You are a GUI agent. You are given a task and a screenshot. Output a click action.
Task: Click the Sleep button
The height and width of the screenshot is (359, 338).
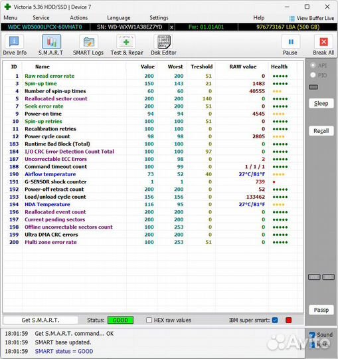321,104
